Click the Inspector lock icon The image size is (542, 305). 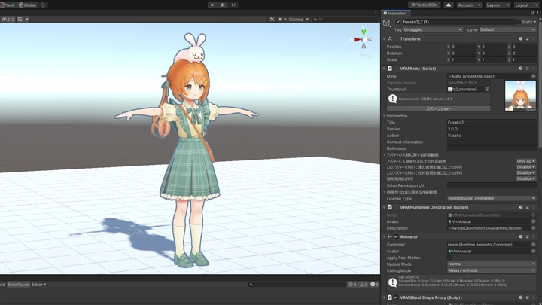pos(532,13)
